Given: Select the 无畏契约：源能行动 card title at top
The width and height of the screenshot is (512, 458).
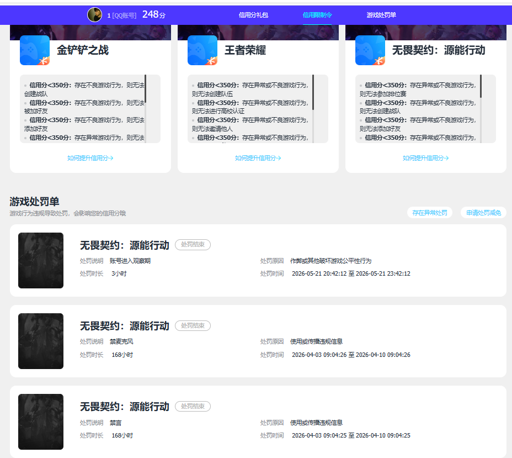Looking at the screenshot, I should (439, 50).
